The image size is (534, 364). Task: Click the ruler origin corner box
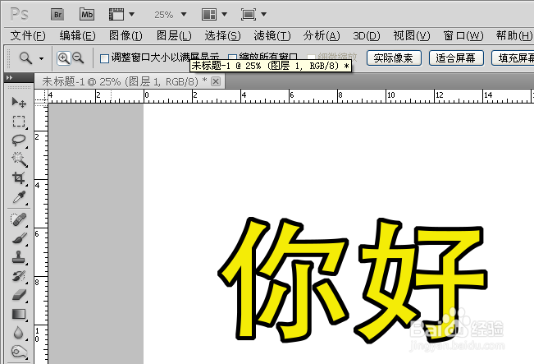pos(41,96)
